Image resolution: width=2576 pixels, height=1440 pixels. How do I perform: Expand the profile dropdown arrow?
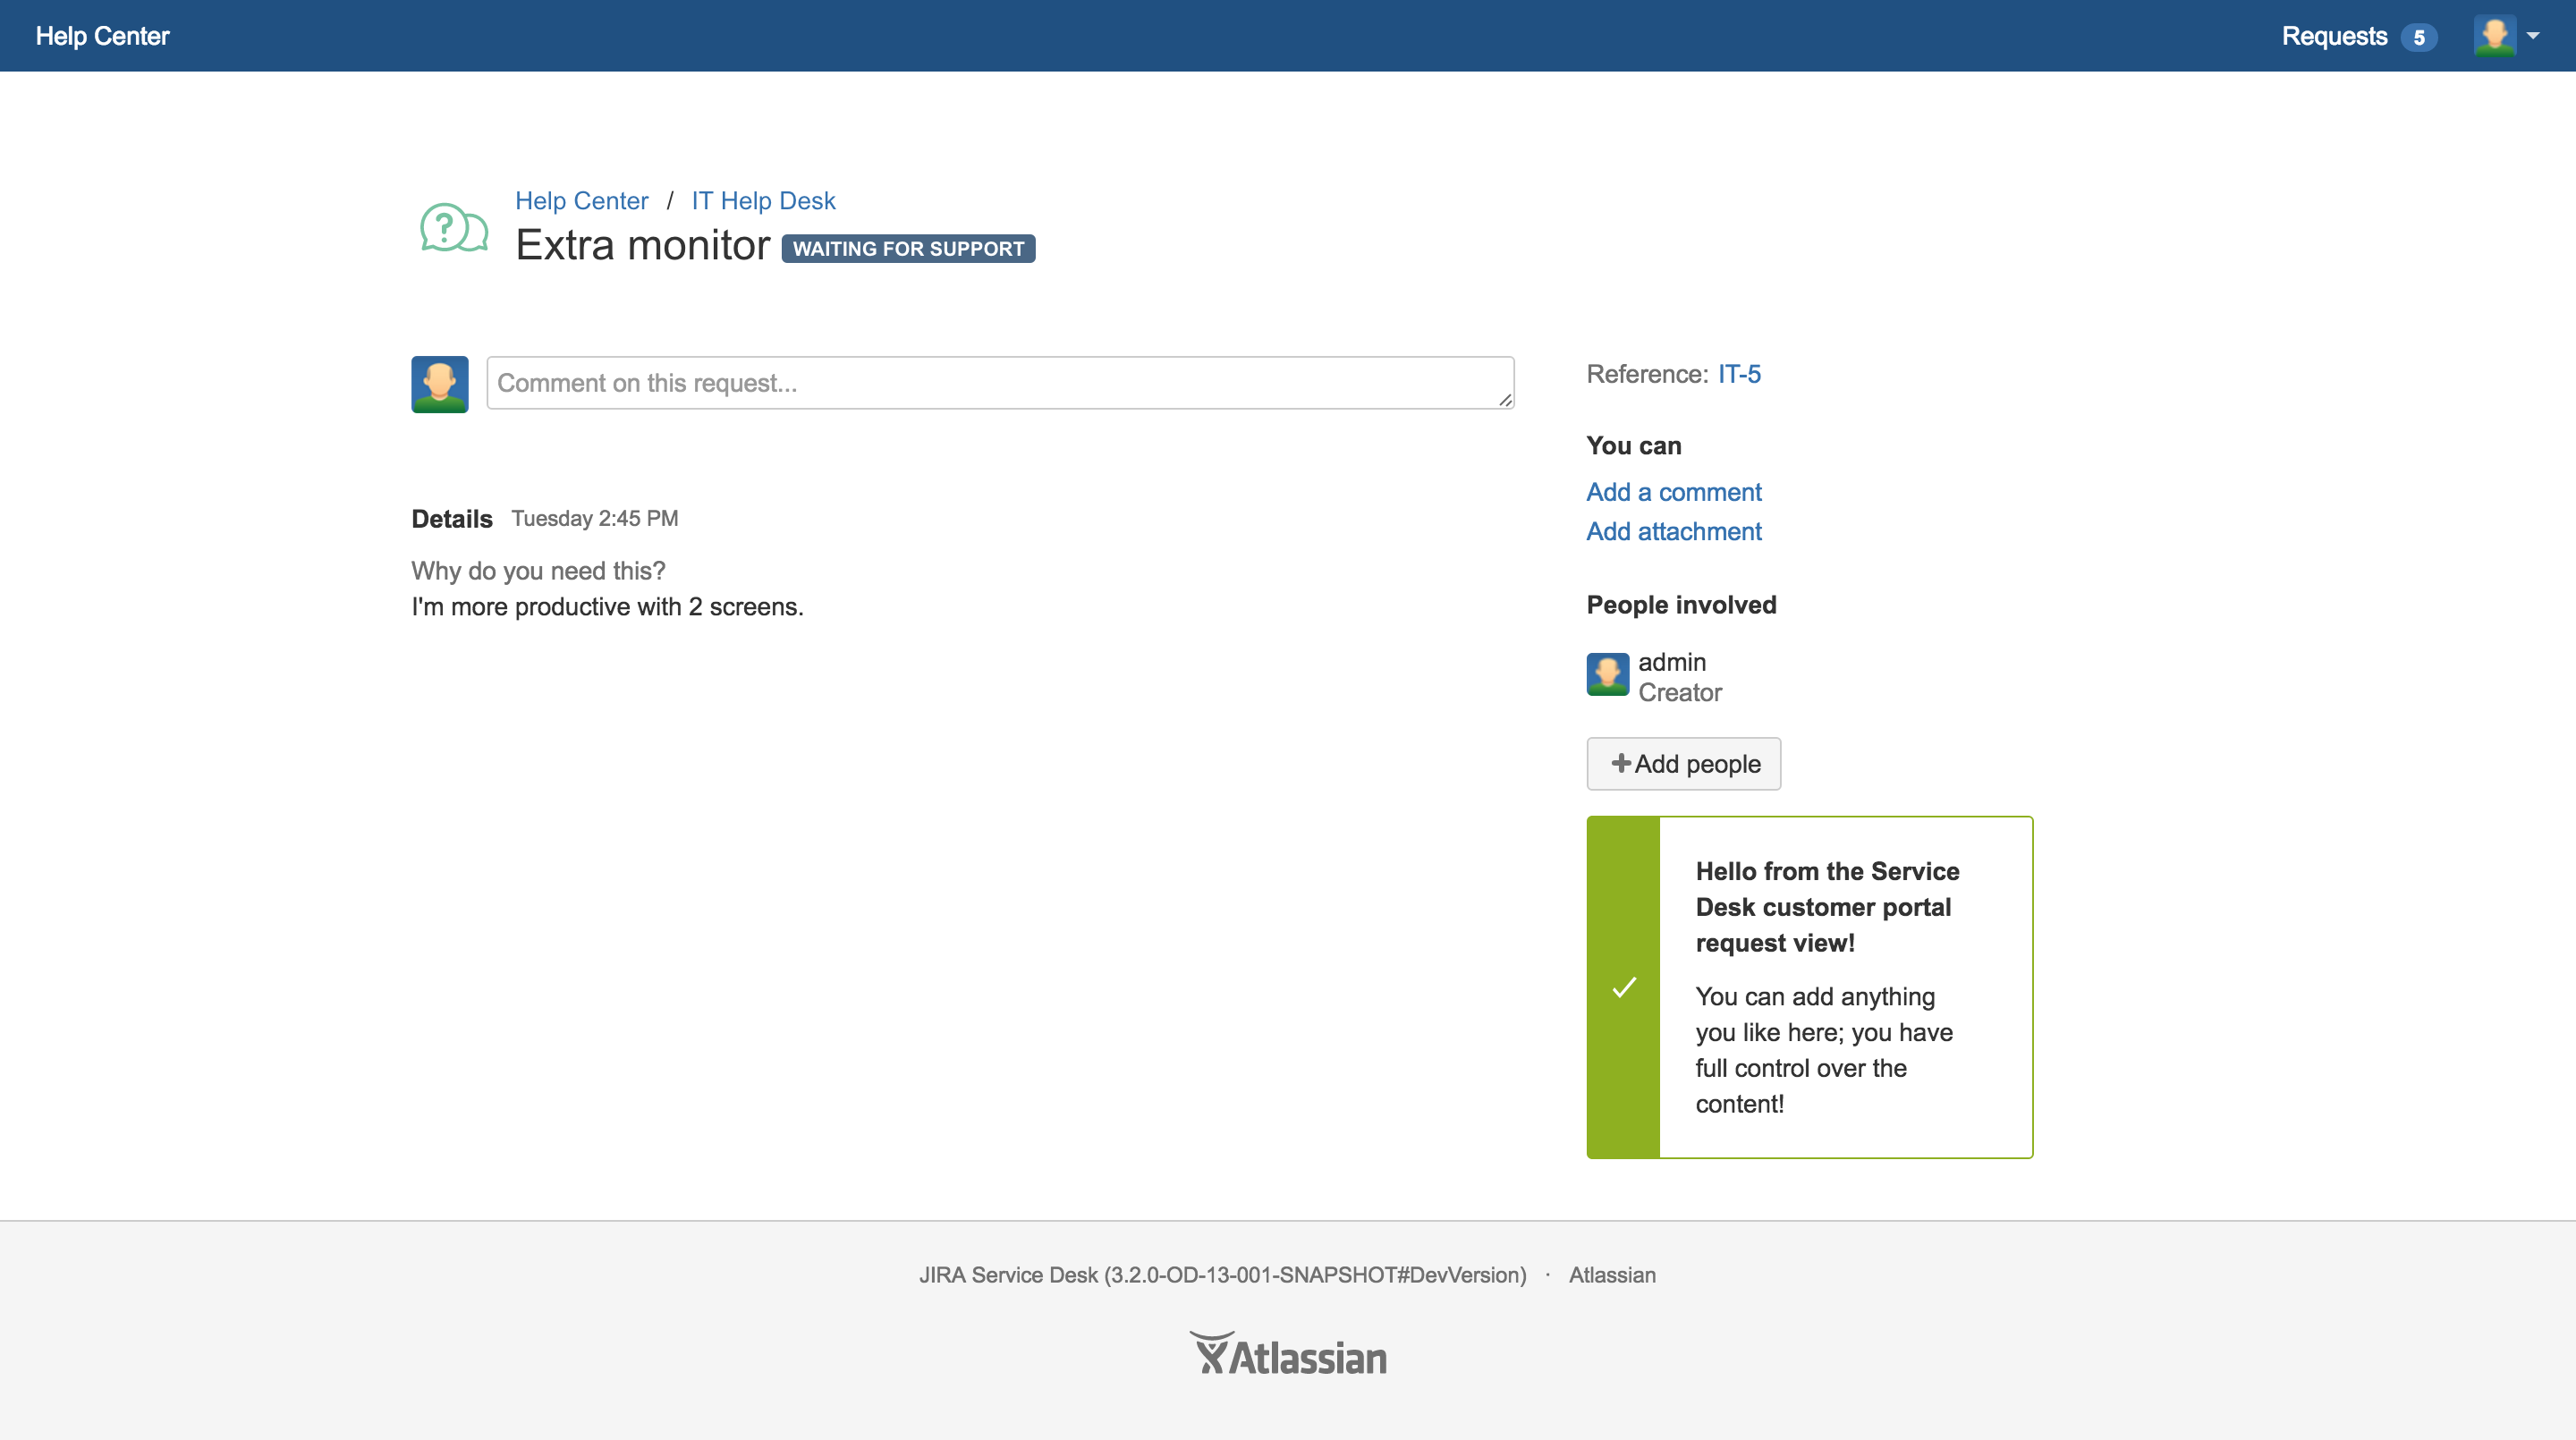coord(2532,36)
